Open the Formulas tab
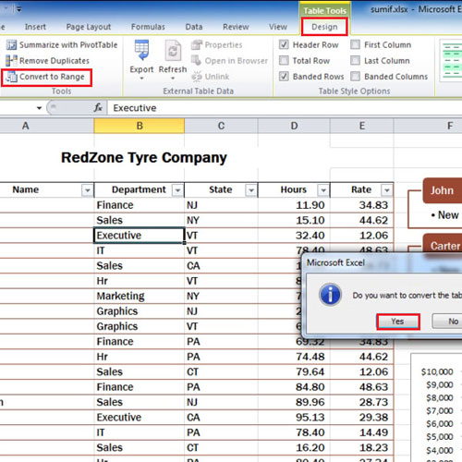462x462 pixels. click(x=148, y=27)
